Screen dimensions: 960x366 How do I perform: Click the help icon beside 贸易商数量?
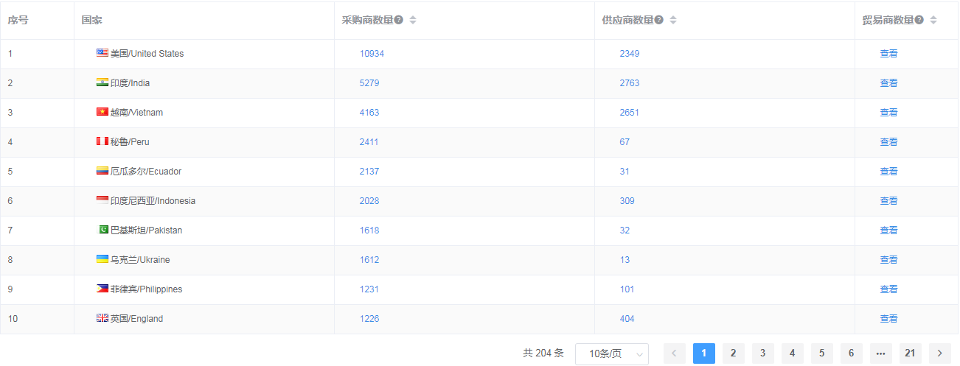pos(919,20)
